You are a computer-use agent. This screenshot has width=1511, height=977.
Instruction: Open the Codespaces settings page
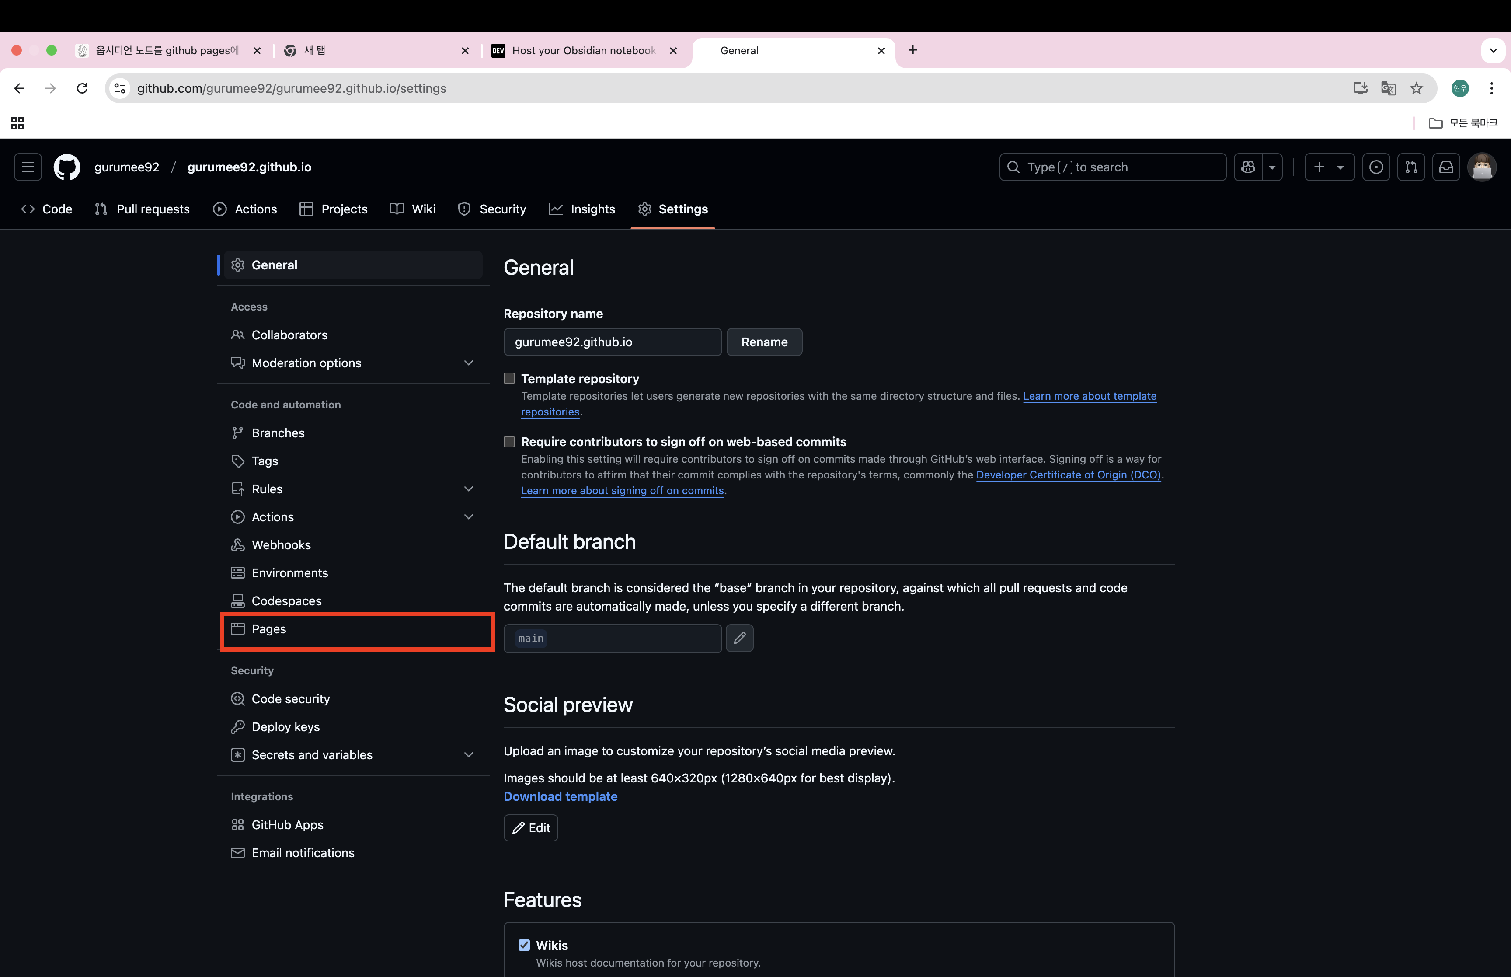(352, 601)
